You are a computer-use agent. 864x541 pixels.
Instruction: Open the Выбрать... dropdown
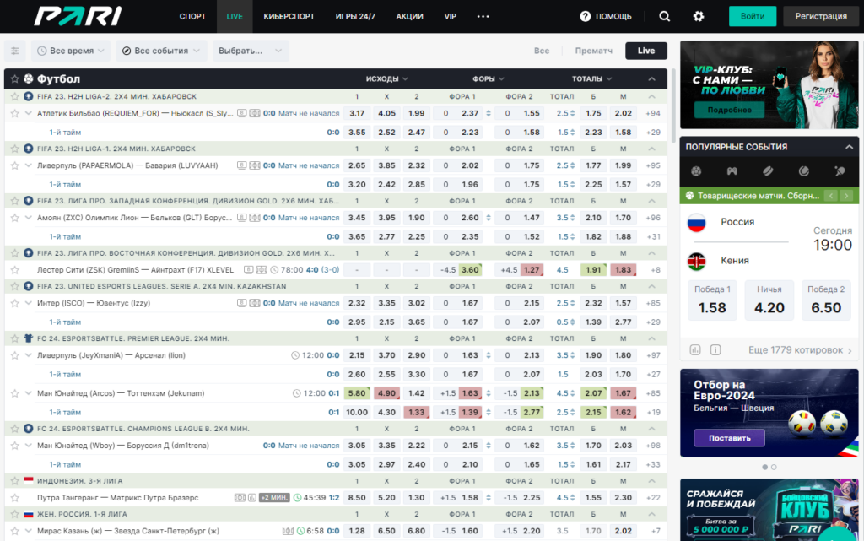click(250, 51)
